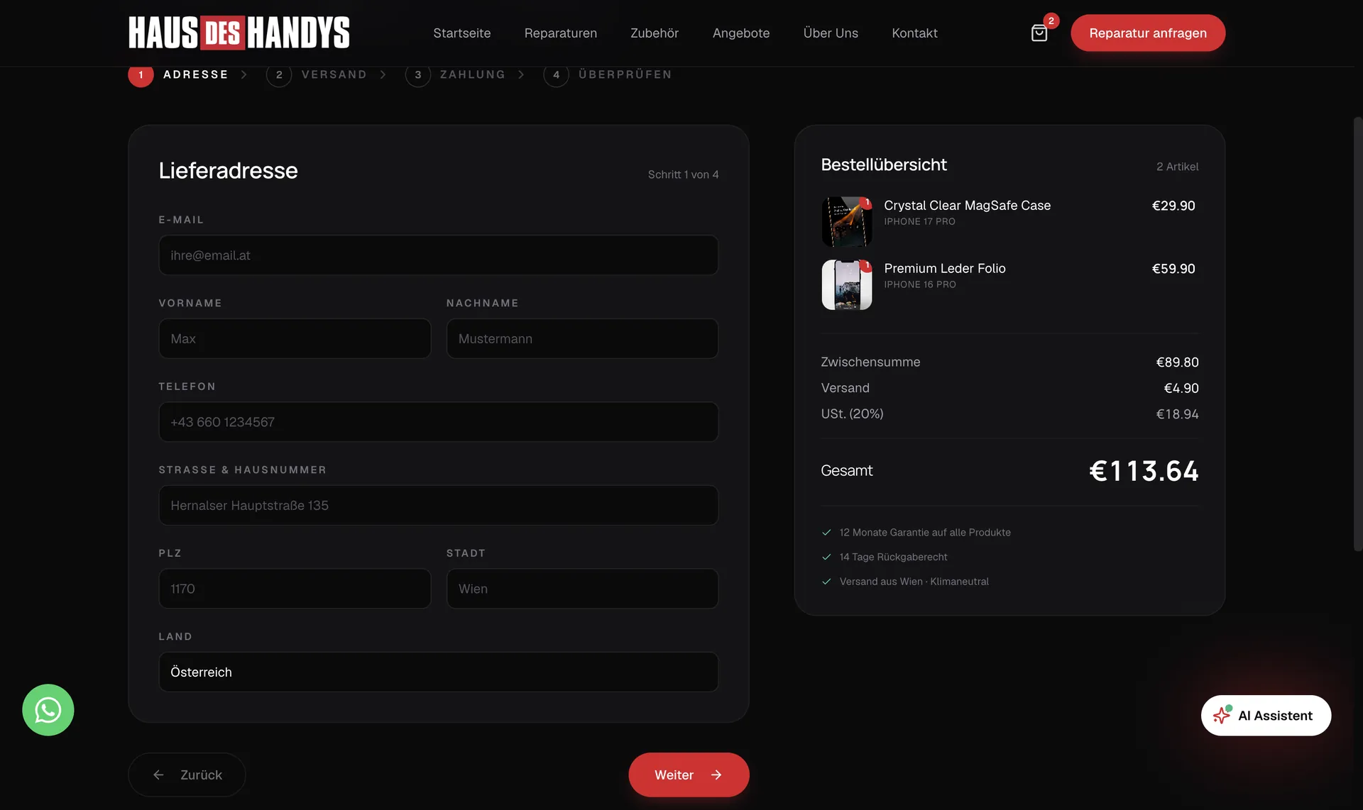
Task: Click the step 3 Zahlung circle
Action: pyautogui.click(x=418, y=74)
